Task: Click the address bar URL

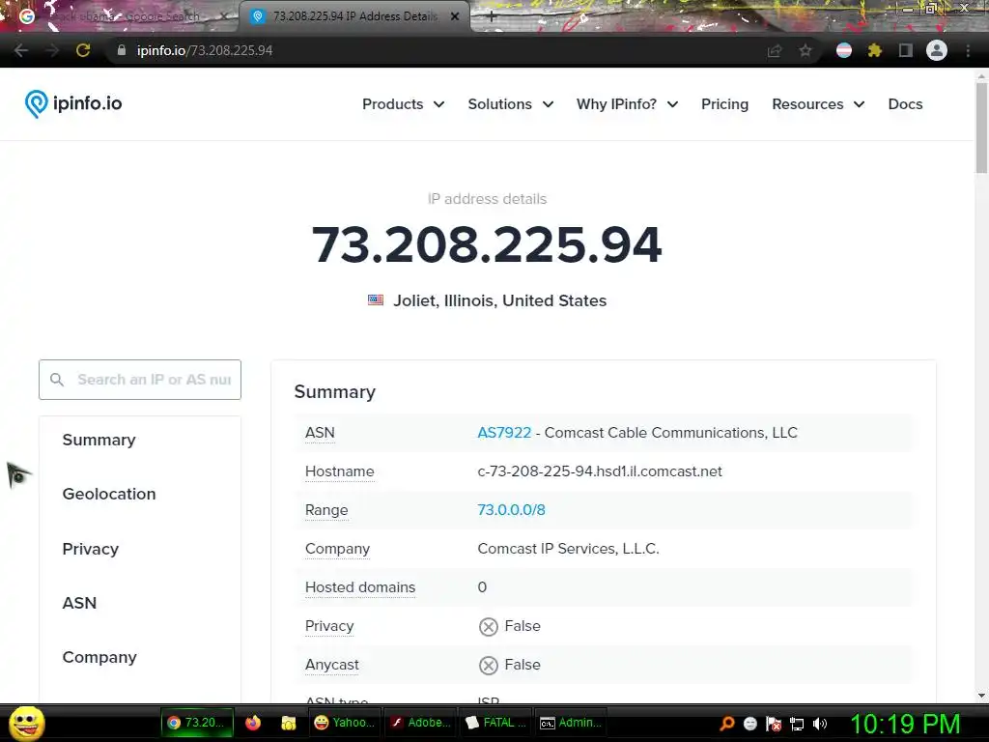Action: (205, 50)
